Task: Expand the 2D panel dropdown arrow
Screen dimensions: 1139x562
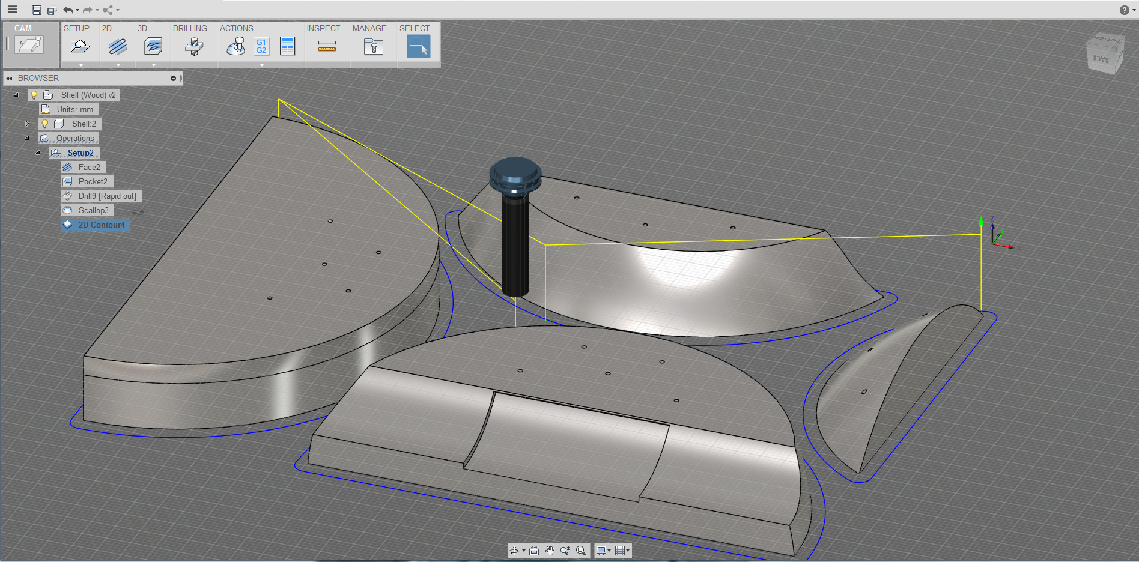Action: click(x=118, y=65)
